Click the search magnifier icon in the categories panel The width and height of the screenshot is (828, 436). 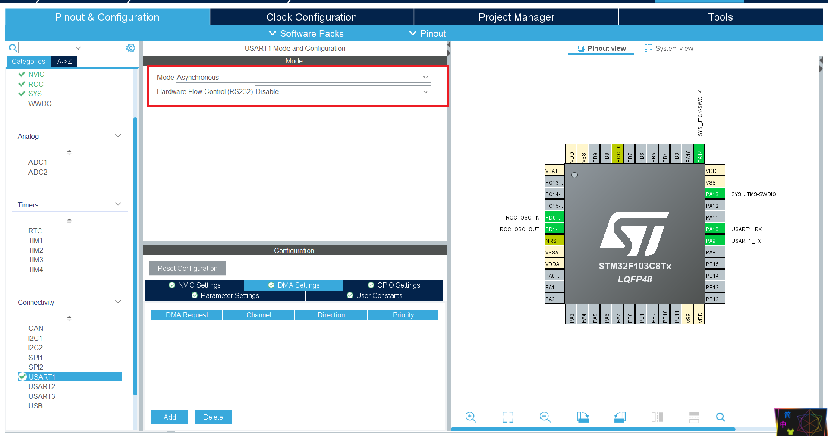(x=13, y=48)
